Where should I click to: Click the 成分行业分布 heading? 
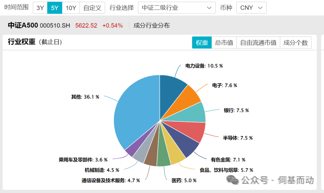(x=152, y=26)
